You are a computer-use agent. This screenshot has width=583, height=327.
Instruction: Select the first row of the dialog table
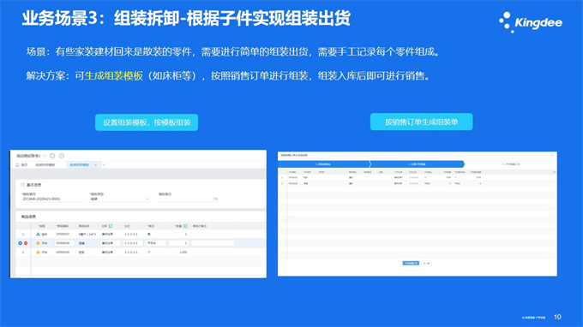coord(418,177)
